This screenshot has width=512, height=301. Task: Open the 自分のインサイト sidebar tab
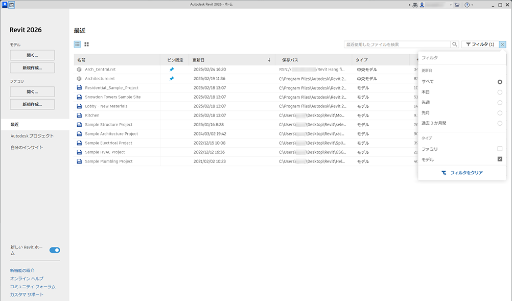(27, 148)
